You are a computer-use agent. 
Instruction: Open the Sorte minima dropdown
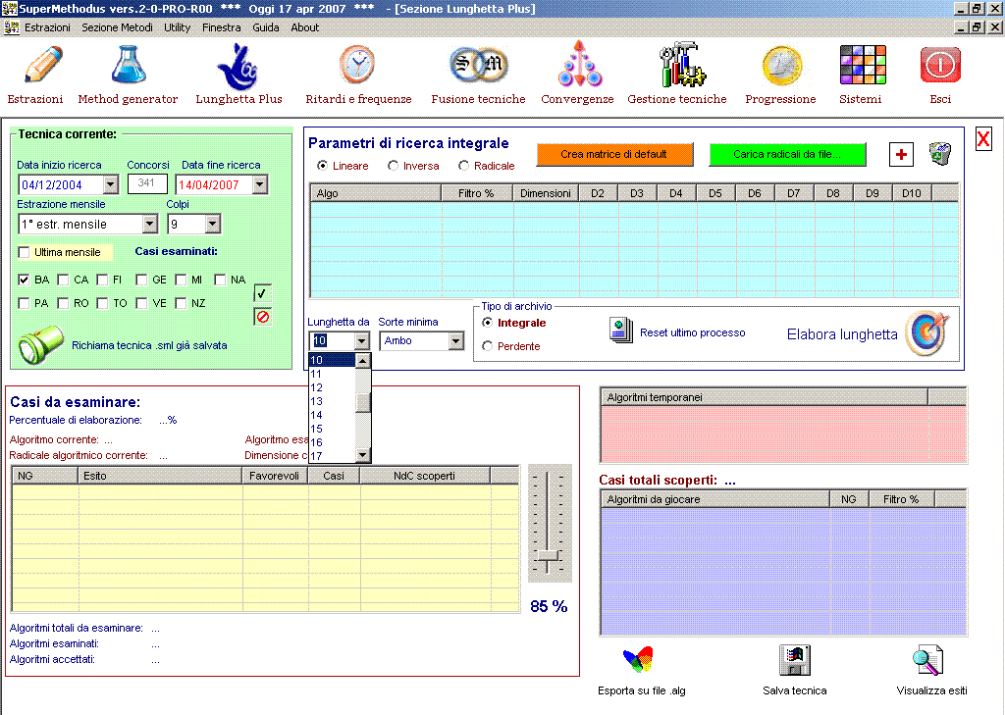[x=455, y=341]
